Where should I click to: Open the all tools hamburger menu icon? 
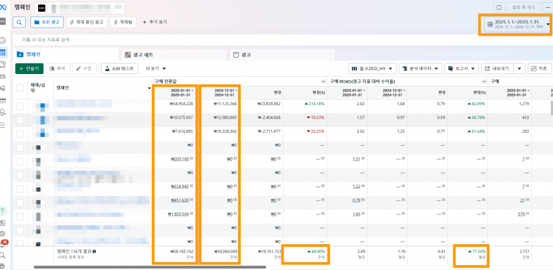(3, 125)
